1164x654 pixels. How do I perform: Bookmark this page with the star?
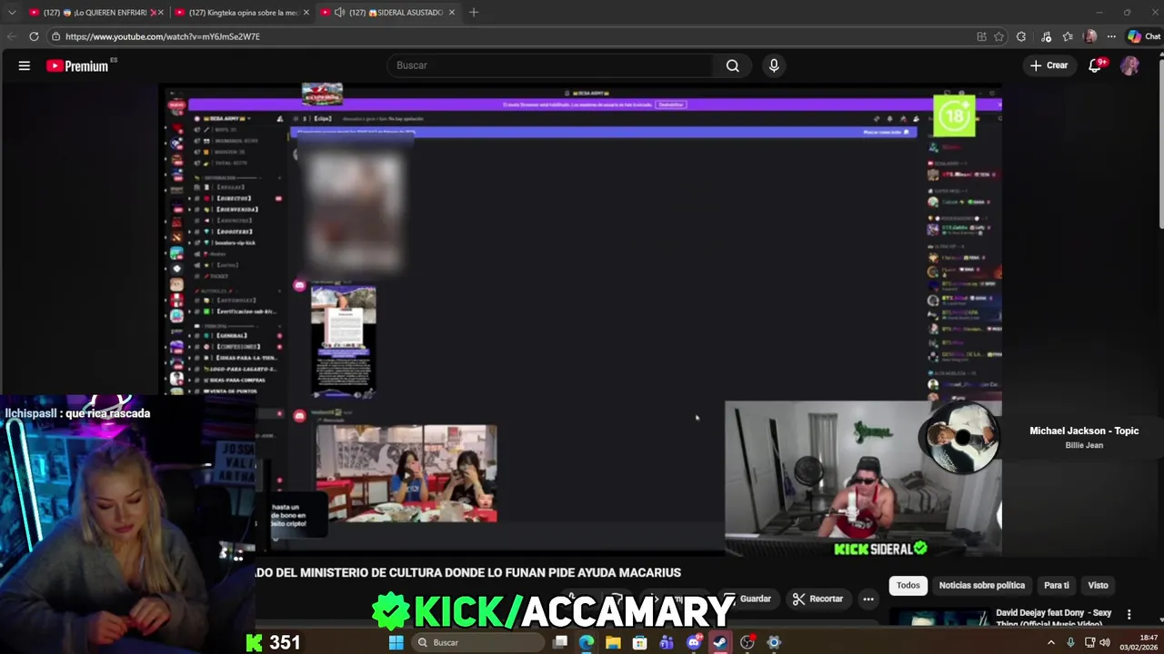click(998, 36)
